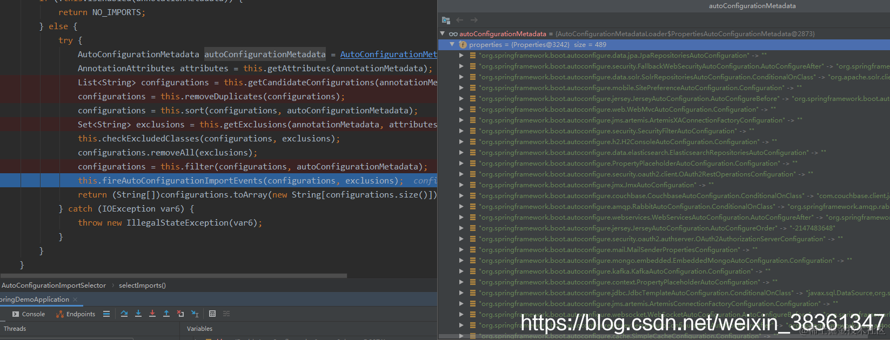Click entry icon beside JmxAutoConfiguration
The width and height of the screenshot is (890, 340).
[x=473, y=185]
